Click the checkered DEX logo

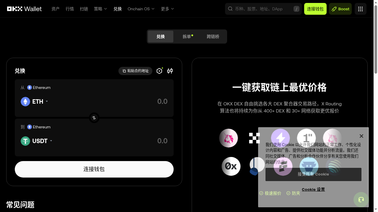click(254, 138)
